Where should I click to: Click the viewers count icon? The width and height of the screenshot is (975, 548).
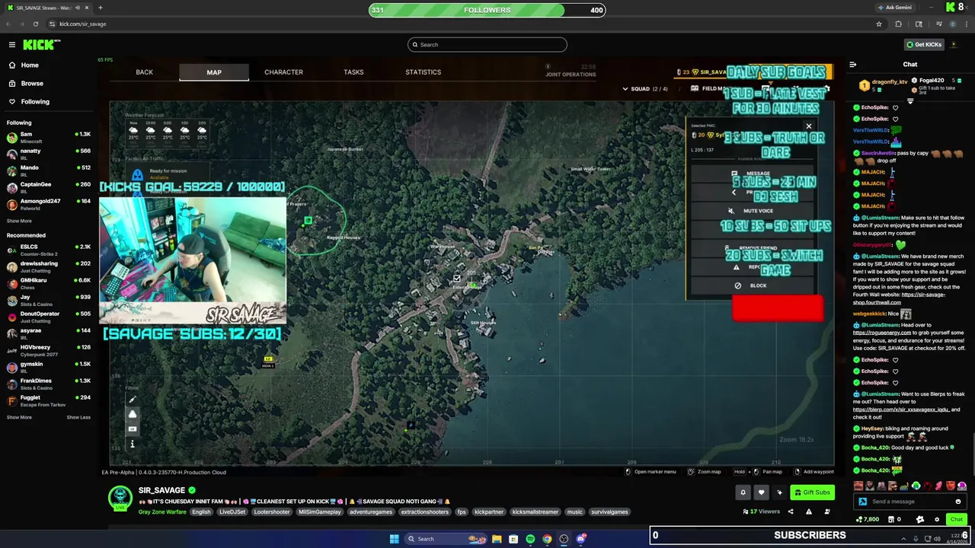(746, 512)
